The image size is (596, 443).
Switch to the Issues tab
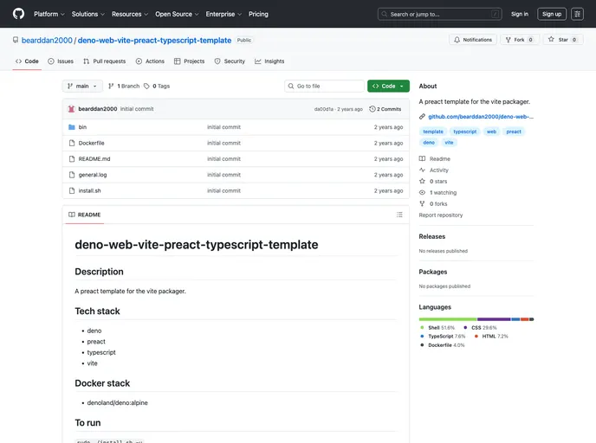click(61, 61)
